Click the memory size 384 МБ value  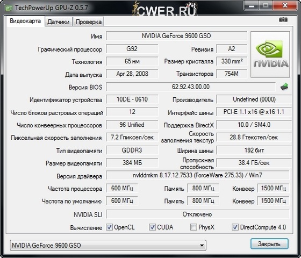[132, 163]
